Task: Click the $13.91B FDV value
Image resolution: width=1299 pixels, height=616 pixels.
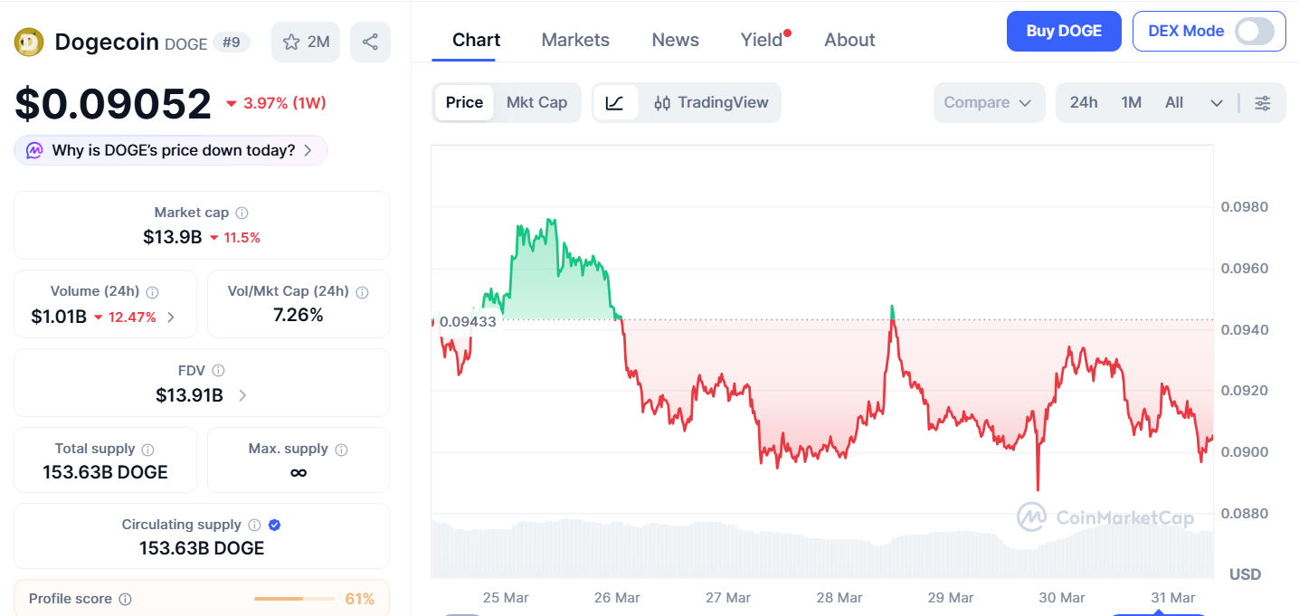Action: point(189,395)
